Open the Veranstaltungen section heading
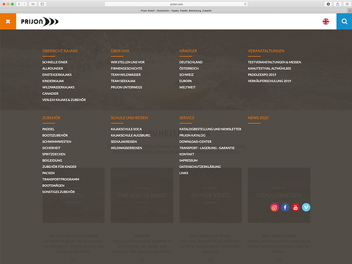The image size is (352, 264). pyautogui.click(x=266, y=51)
